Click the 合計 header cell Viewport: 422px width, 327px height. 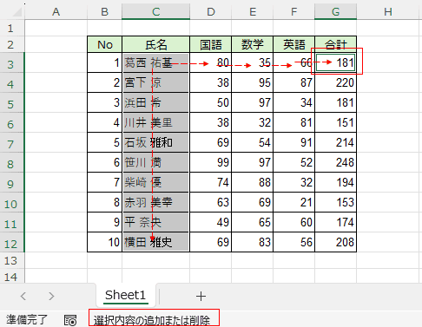tap(335, 44)
